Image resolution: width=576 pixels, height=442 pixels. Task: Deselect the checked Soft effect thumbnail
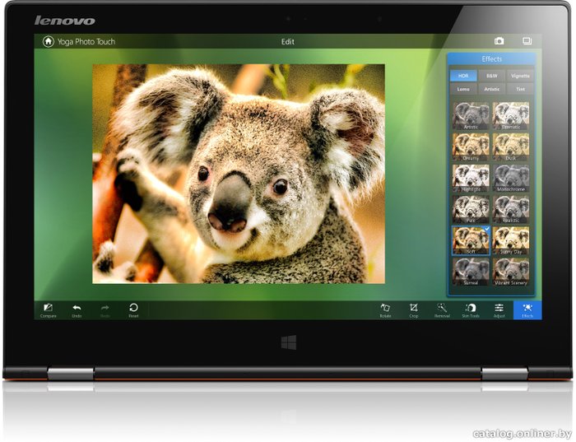click(x=471, y=240)
